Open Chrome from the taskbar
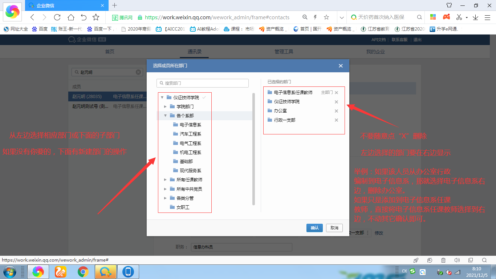Viewport: 496px width, 279px height. (x=83, y=272)
